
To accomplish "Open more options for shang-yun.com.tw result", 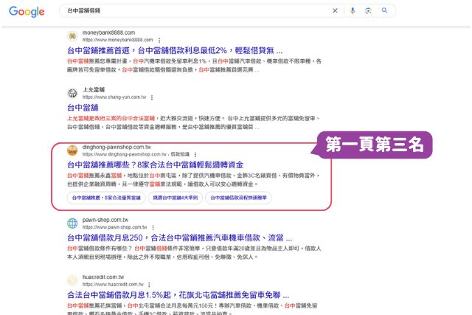I will click(152, 97).
